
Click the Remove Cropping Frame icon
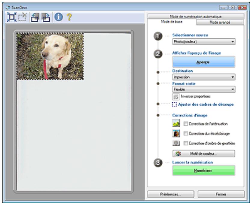coord(23,17)
